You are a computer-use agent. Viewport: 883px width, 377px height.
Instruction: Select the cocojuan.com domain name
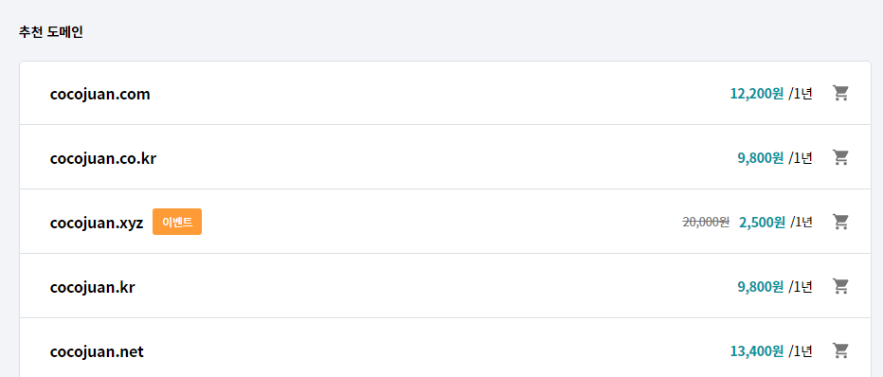(100, 94)
